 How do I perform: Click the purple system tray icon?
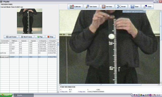click(150, 95)
